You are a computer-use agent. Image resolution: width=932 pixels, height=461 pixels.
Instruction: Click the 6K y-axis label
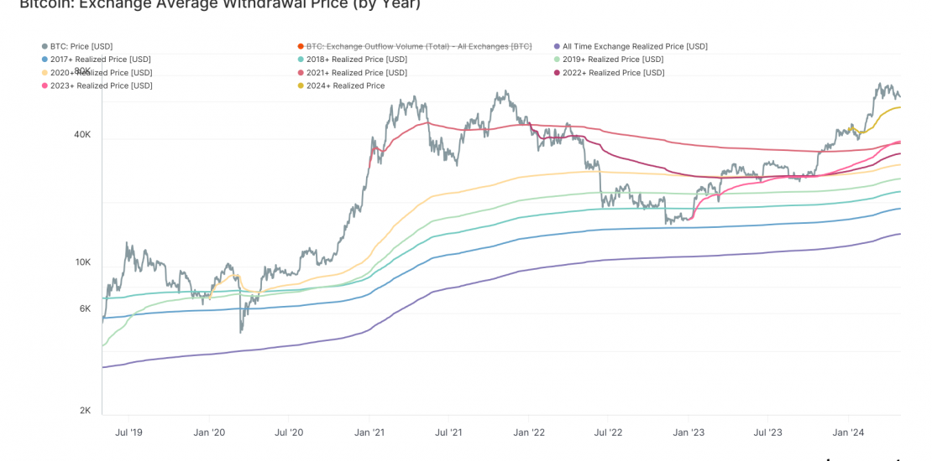[85, 308]
